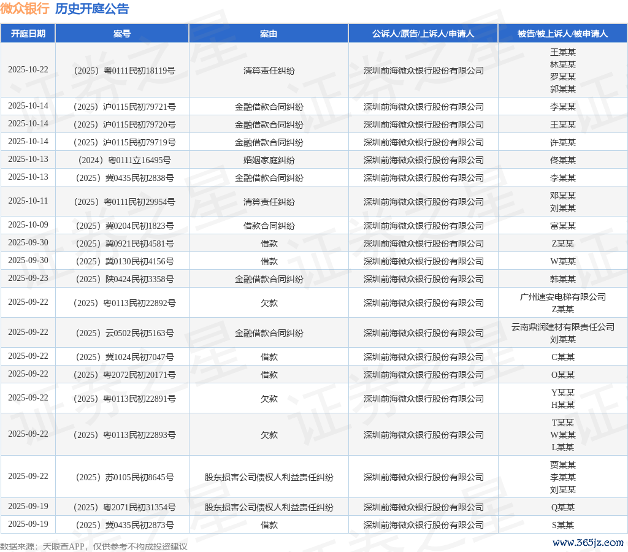Click 股东损害公司债权人利益责任纠纷 in the 苏0105 row
The width and height of the screenshot is (628, 552).
269,477
